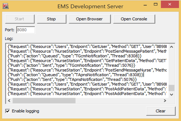Image resolution: width=181 pixels, height=121 pixels.
Task: Click the Open Console button
Action: click(x=134, y=19)
